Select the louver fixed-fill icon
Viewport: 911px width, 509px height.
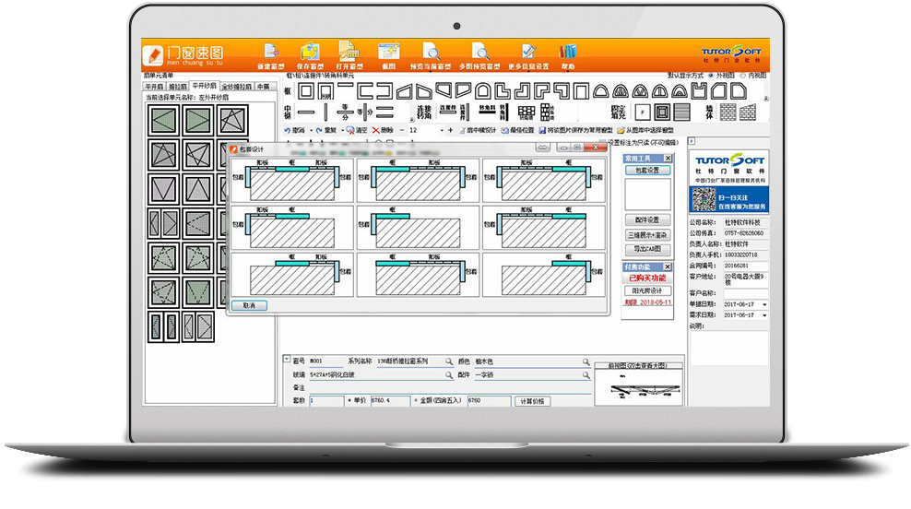(681, 112)
